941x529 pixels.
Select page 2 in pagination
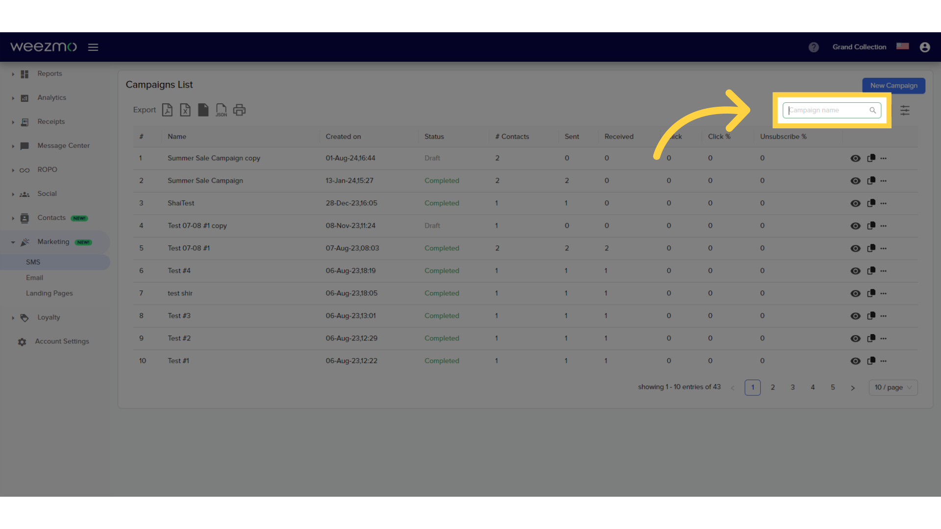(773, 387)
